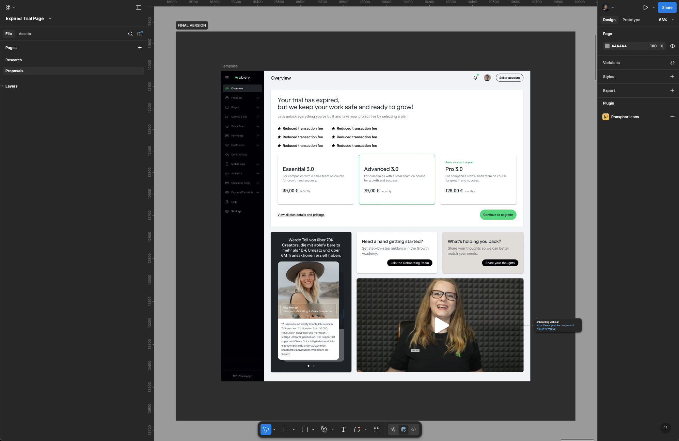Open the Actions and resources panel
The width and height of the screenshot is (679, 441).
[376, 429]
